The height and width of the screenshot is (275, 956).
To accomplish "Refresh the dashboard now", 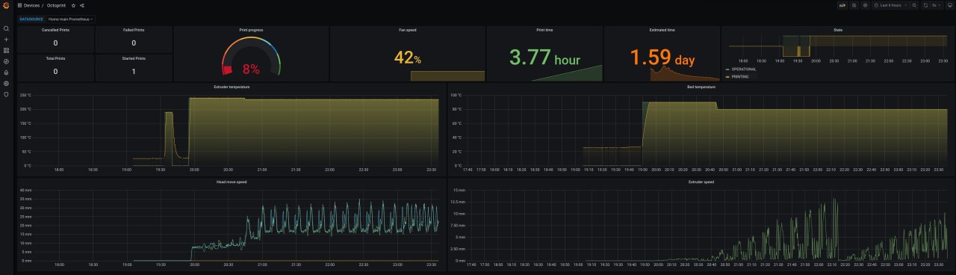I will point(925,5).
